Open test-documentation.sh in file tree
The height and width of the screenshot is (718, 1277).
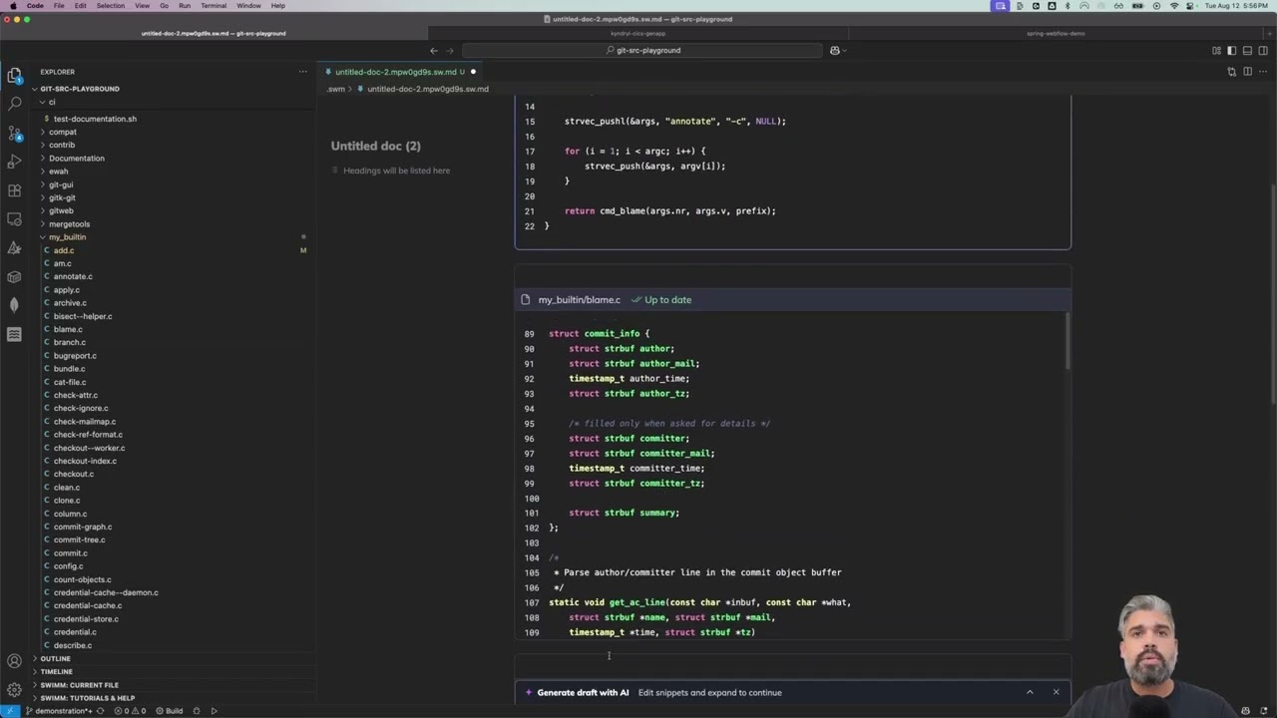(x=95, y=119)
